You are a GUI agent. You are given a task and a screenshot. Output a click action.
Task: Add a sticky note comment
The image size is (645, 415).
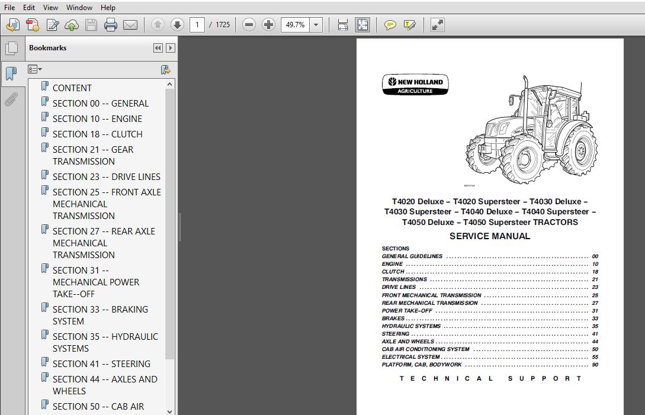pos(390,25)
